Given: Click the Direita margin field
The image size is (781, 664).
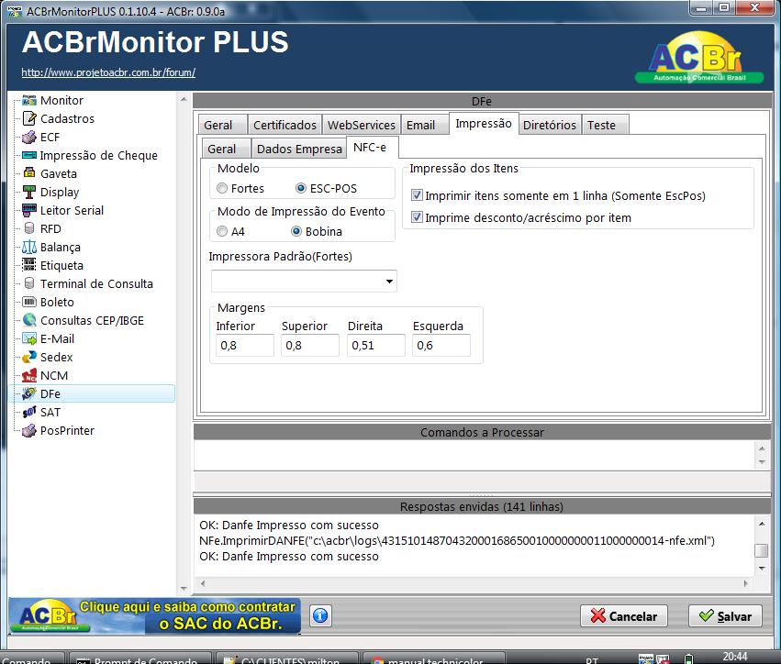Looking at the screenshot, I should coord(376,346).
